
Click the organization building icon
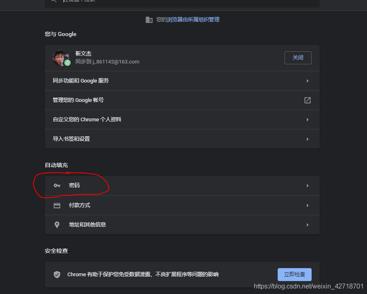click(x=149, y=20)
